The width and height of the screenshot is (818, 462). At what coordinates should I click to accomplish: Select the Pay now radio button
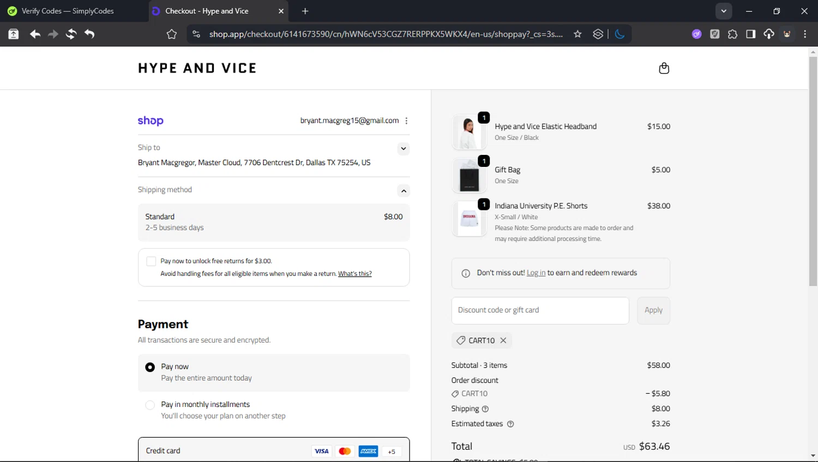point(150,368)
